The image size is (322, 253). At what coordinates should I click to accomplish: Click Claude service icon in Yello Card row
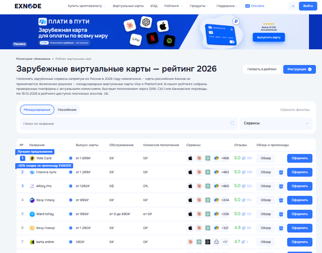pos(199,158)
